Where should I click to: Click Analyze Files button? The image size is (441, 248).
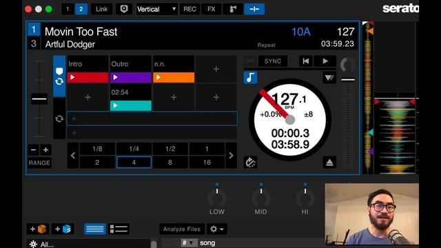point(182,229)
